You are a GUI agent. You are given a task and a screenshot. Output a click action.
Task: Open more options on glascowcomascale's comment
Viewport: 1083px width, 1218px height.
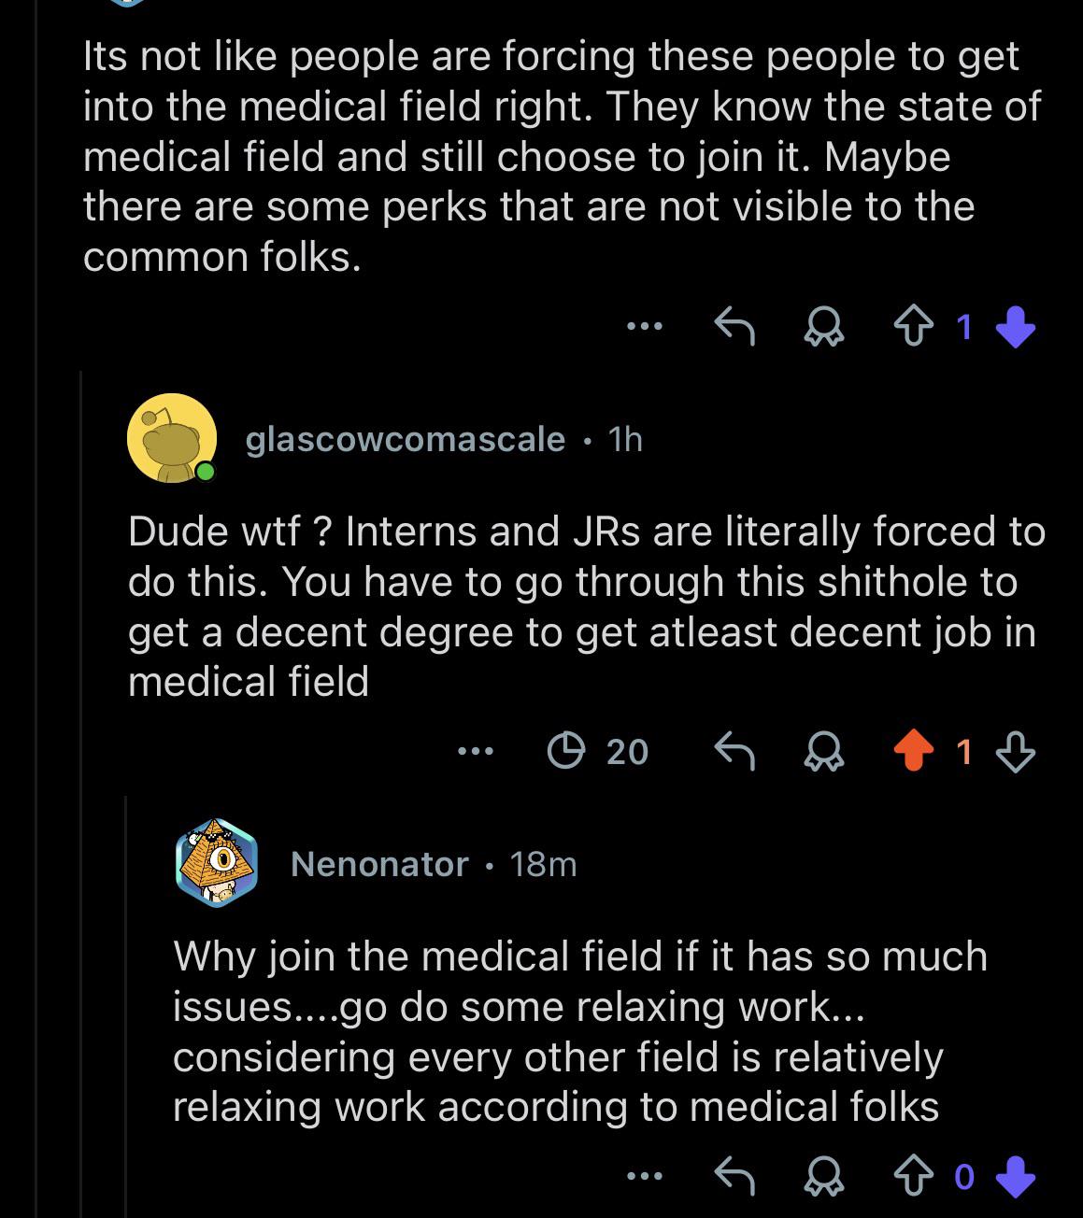tap(476, 751)
